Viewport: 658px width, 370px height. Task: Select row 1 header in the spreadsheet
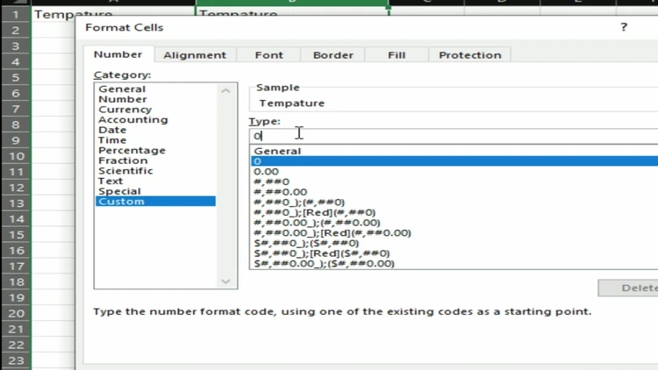[16, 14]
